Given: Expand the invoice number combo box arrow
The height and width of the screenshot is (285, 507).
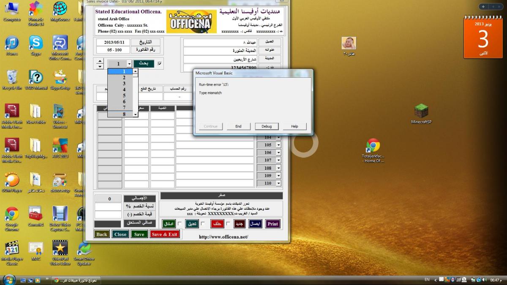Looking at the screenshot, I should coord(129,64).
